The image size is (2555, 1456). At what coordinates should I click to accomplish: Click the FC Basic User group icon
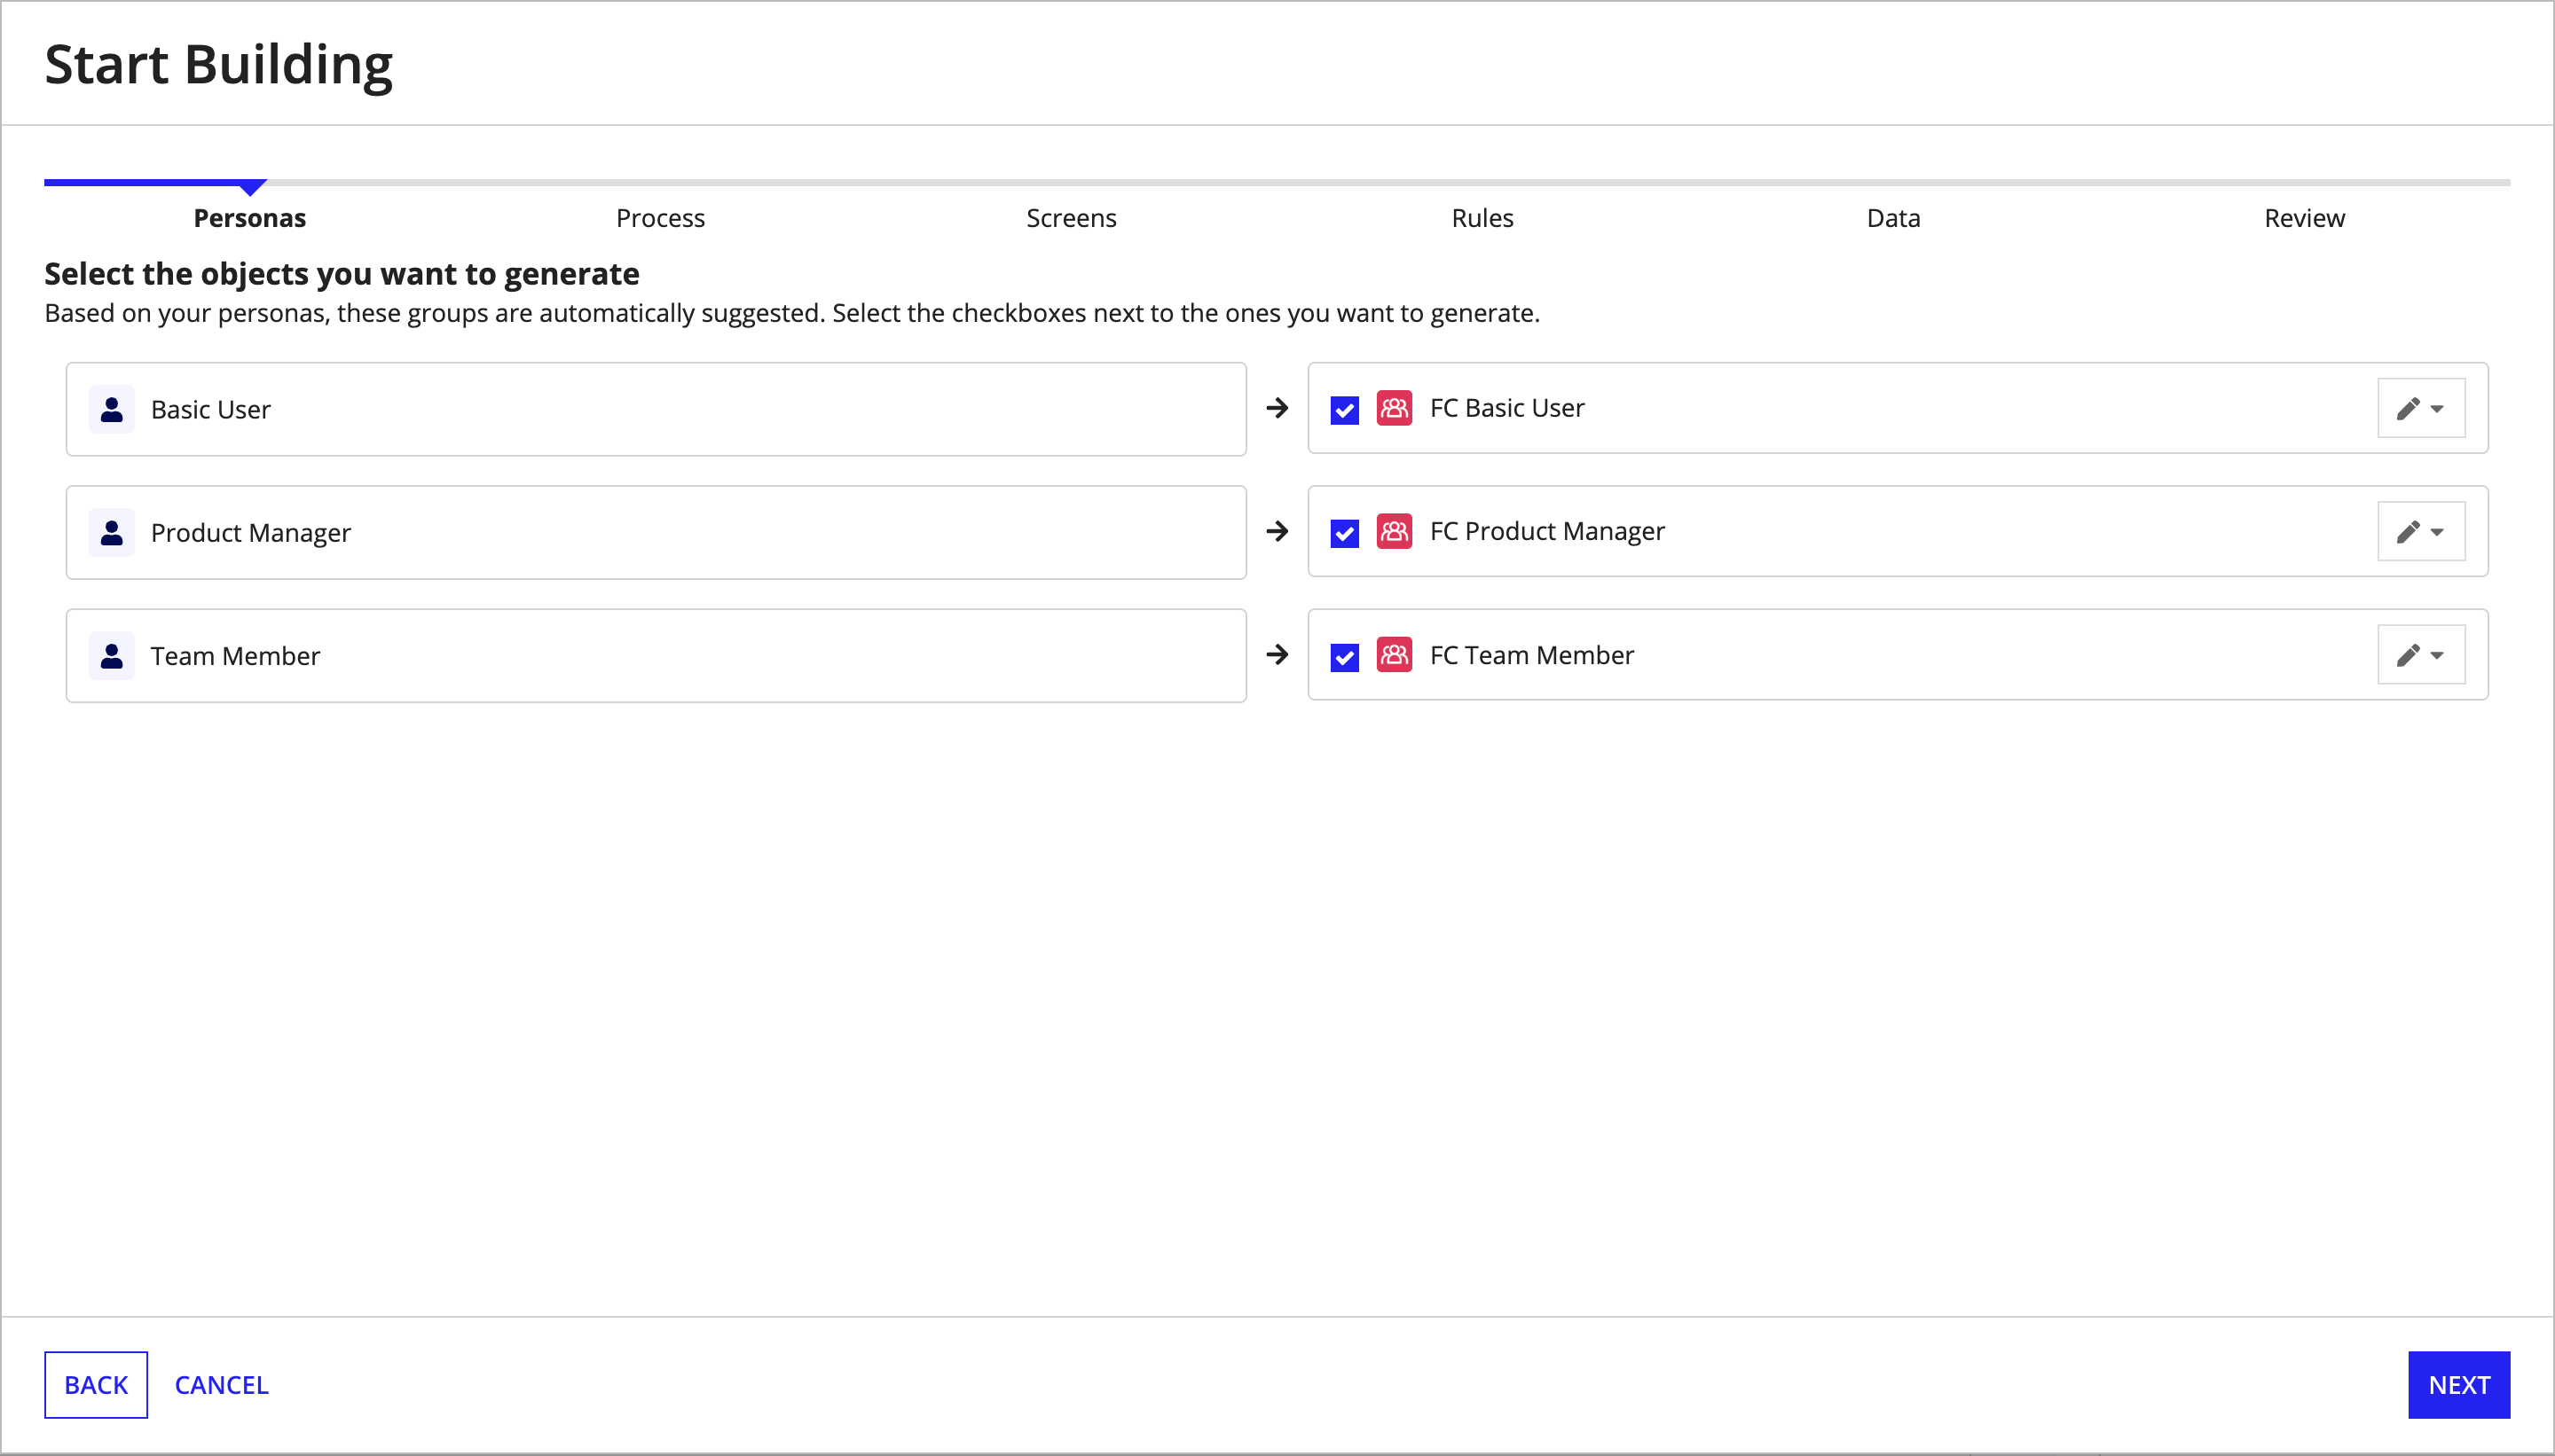pos(1394,408)
